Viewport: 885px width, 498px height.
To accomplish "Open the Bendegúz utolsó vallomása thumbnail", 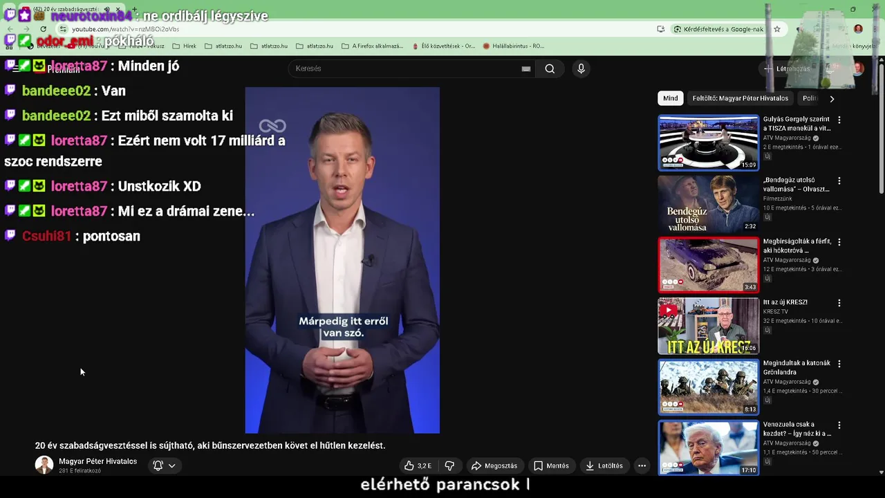I will pyautogui.click(x=708, y=203).
